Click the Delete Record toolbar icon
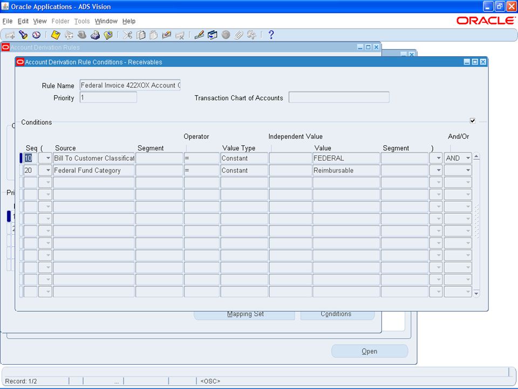Screen dimensions: 518x389 point(180,35)
